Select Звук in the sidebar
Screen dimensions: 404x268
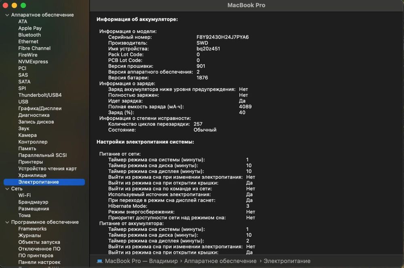pyautogui.click(x=24, y=129)
